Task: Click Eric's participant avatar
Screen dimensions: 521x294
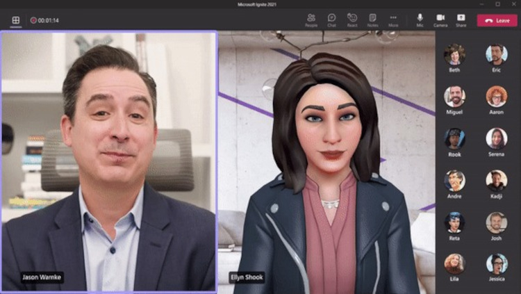Action: coord(496,54)
